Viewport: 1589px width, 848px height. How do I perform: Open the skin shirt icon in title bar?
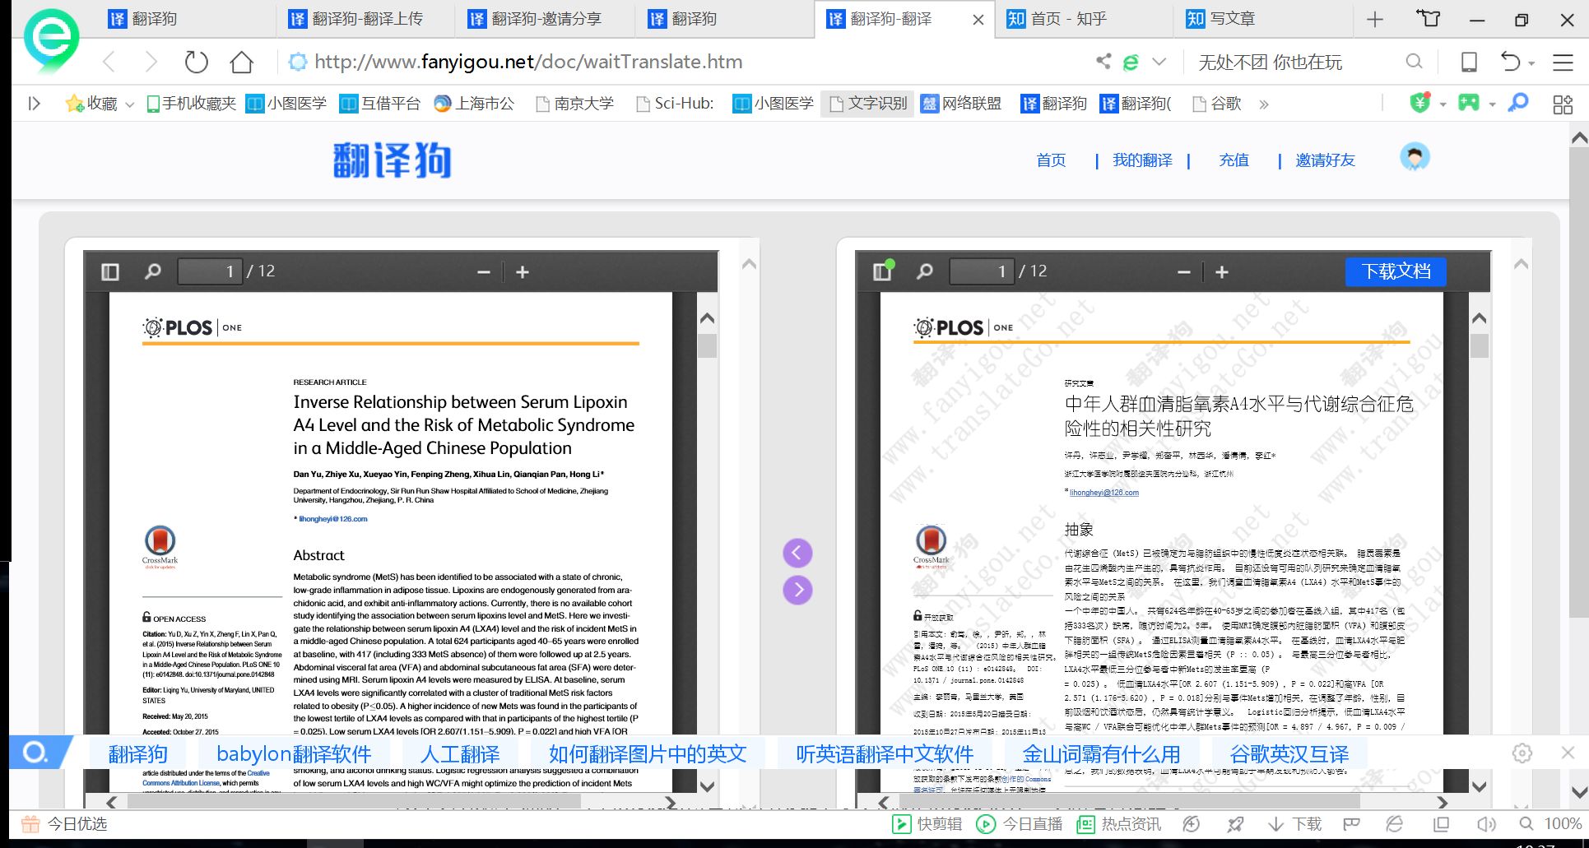coord(1428,18)
